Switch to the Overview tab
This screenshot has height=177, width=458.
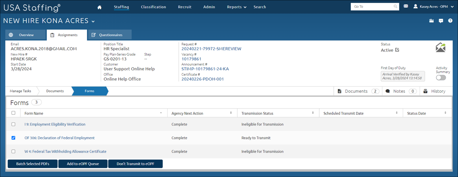(25, 35)
